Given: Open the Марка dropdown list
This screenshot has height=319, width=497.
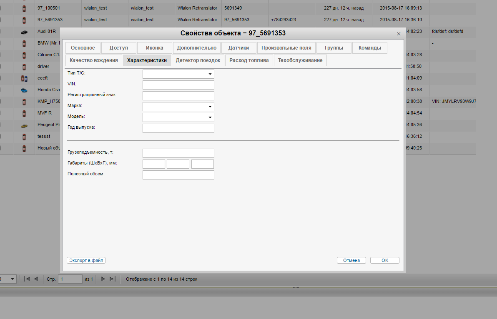Looking at the screenshot, I should coord(210,107).
